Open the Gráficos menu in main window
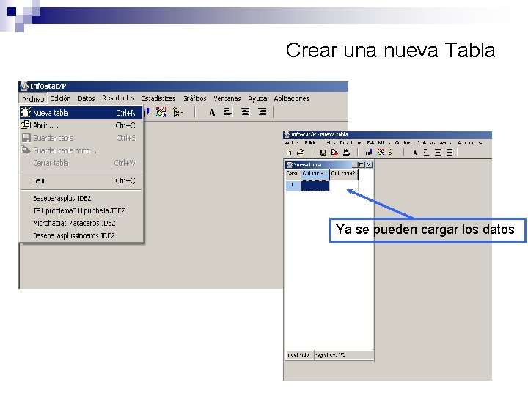 pos(194,99)
